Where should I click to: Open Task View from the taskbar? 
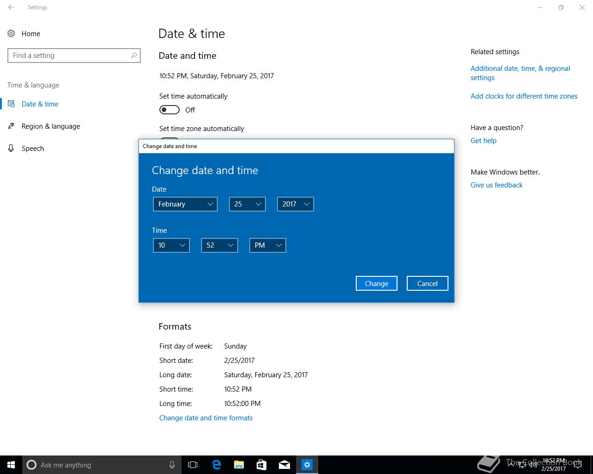[x=193, y=465]
